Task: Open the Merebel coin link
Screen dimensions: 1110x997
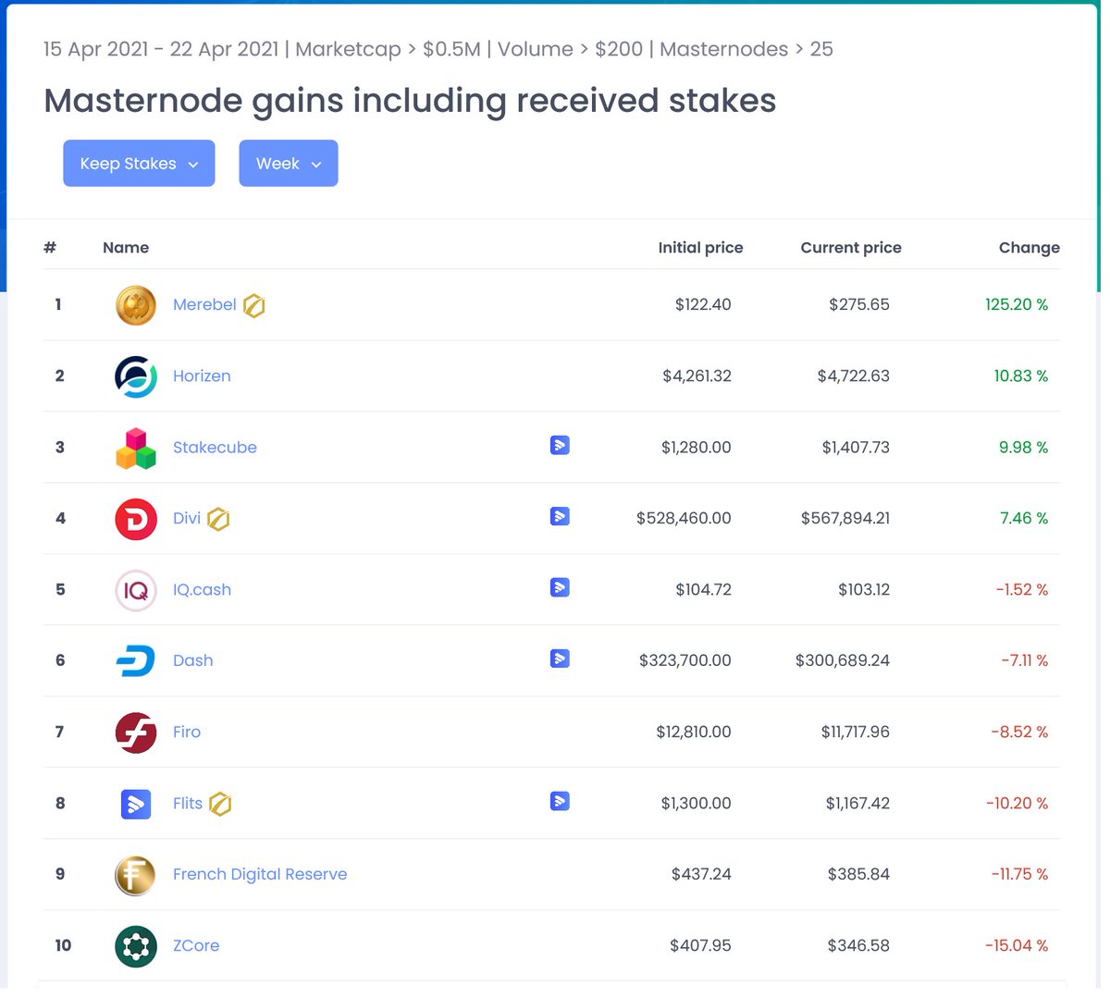Action: coord(204,305)
